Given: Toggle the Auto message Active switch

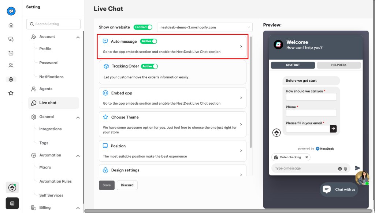Looking at the screenshot, I should pos(149,41).
